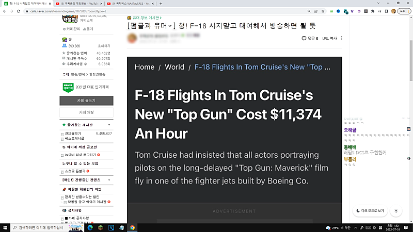Switch to the WAKTAVERSE YouTube tab

click(x=130, y=4)
